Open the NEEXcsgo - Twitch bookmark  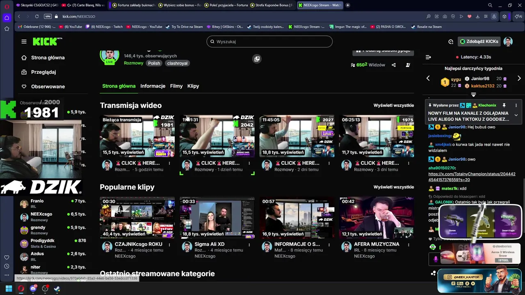[104, 27]
